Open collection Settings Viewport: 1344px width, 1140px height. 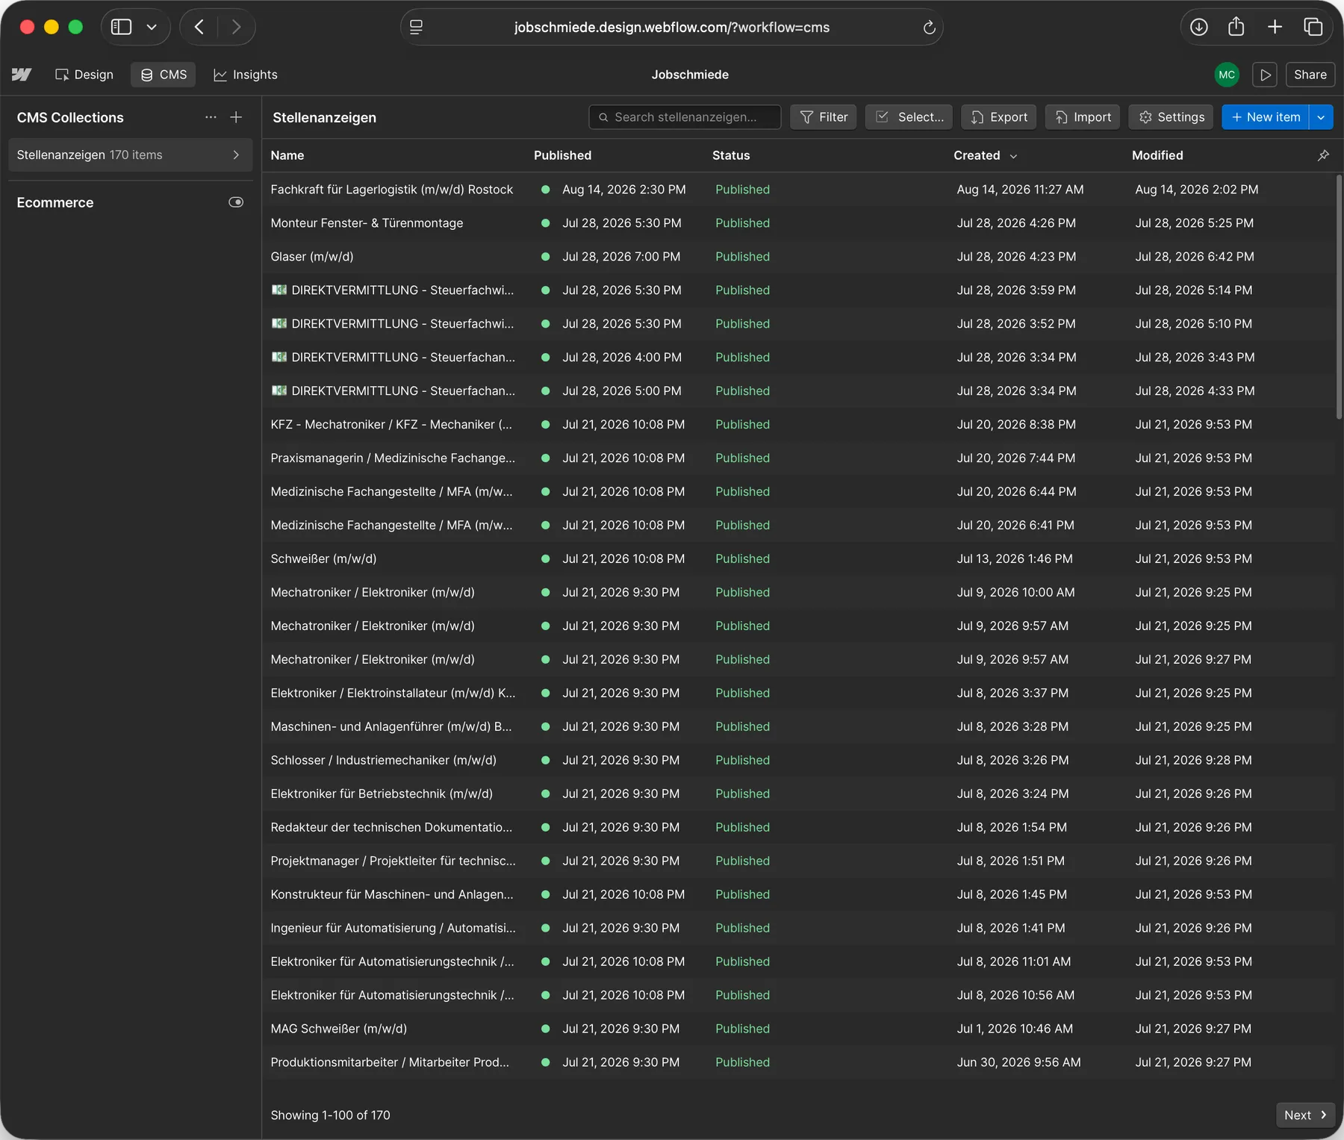click(1172, 117)
